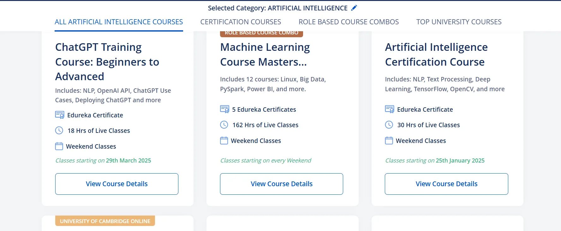Image resolution: width=561 pixels, height=231 pixels.
Task: Switch to Certification Courses tab
Action: tap(241, 22)
